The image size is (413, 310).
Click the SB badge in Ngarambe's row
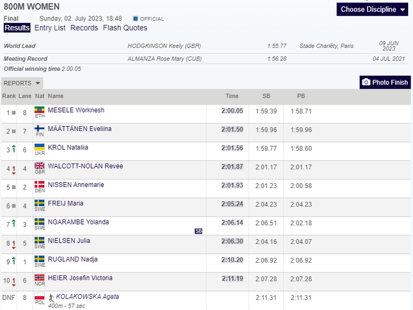coord(198,231)
